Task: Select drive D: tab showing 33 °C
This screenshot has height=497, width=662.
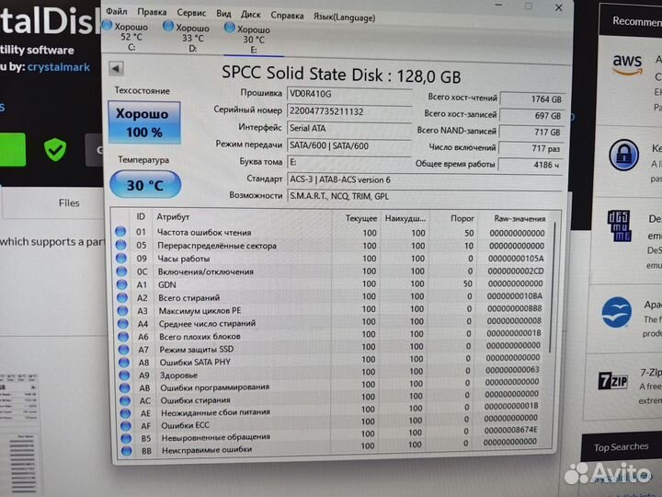Action: click(x=187, y=38)
